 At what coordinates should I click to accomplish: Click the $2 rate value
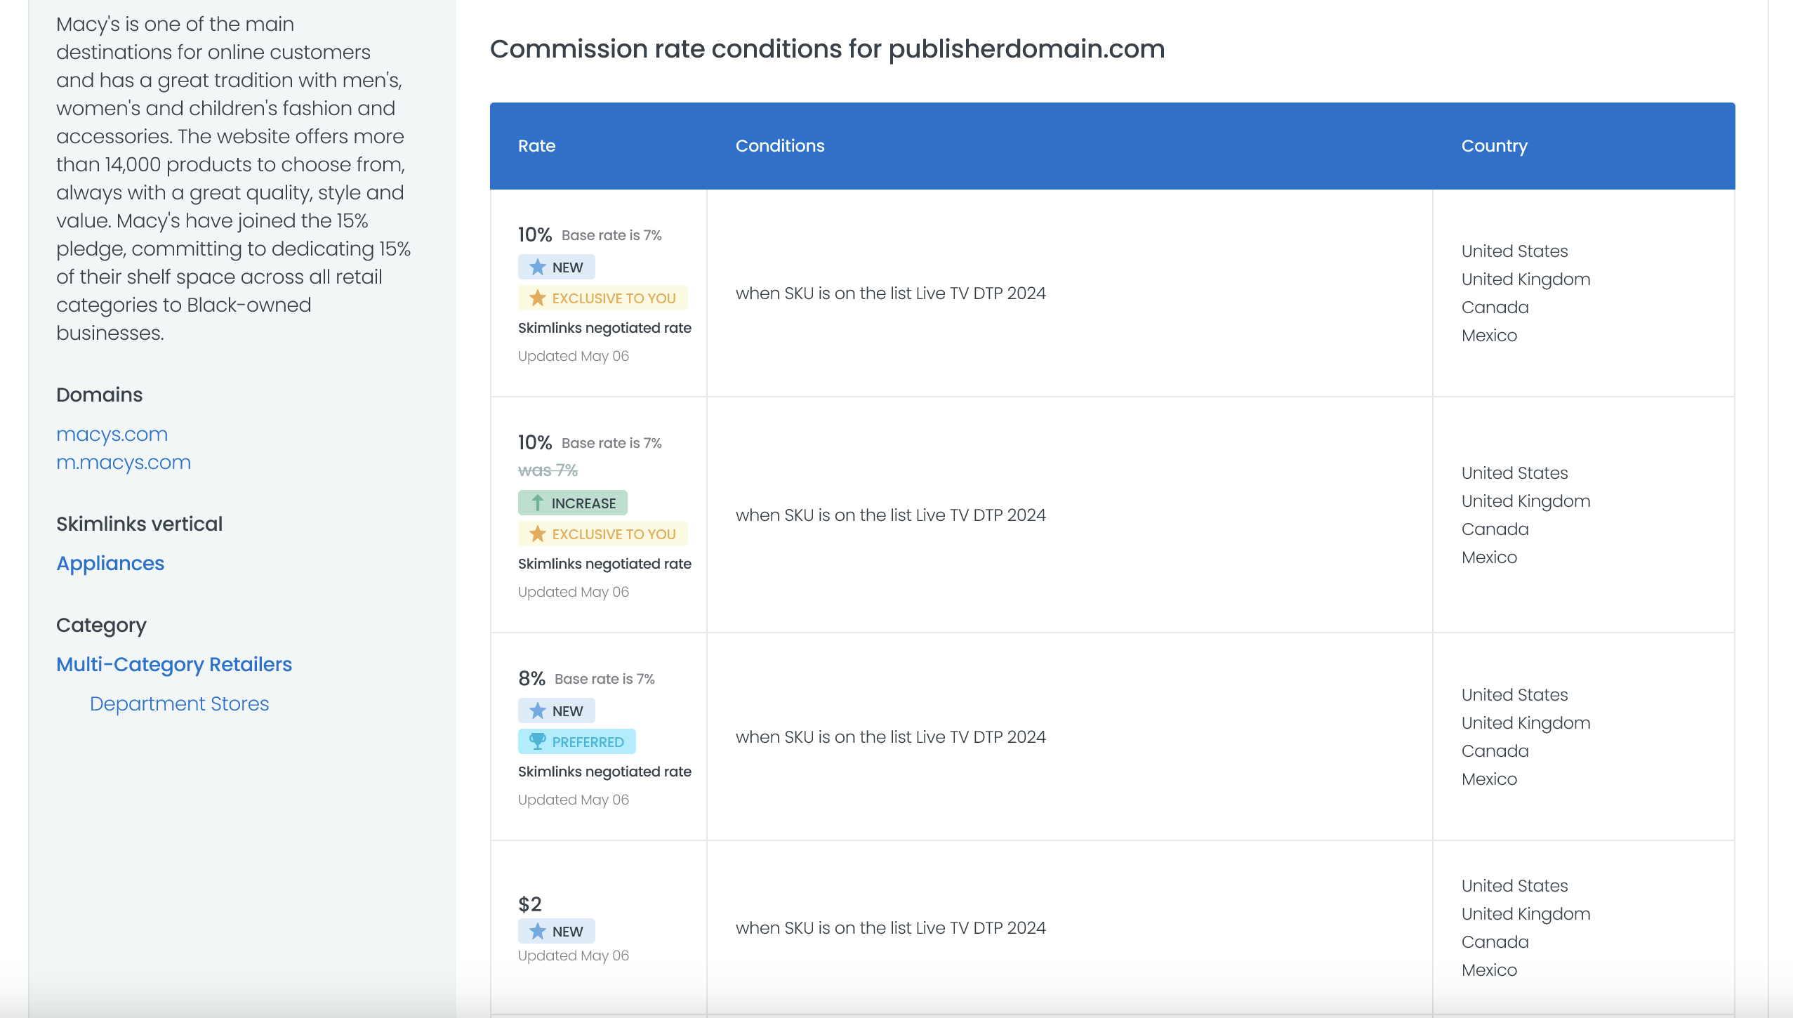coord(530,904)
